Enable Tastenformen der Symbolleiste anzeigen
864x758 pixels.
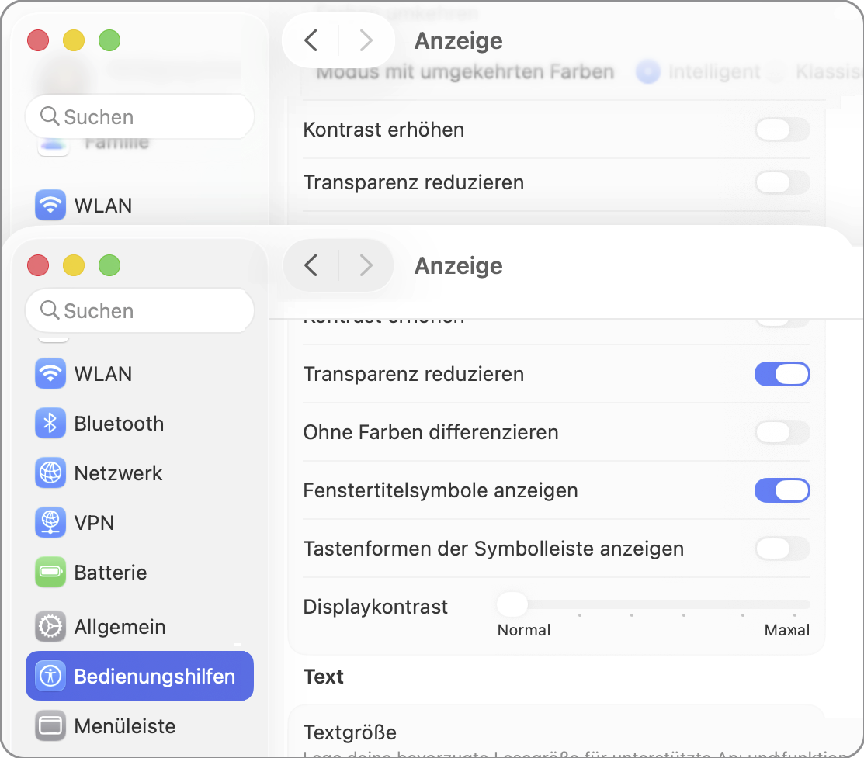coord(782,549)
